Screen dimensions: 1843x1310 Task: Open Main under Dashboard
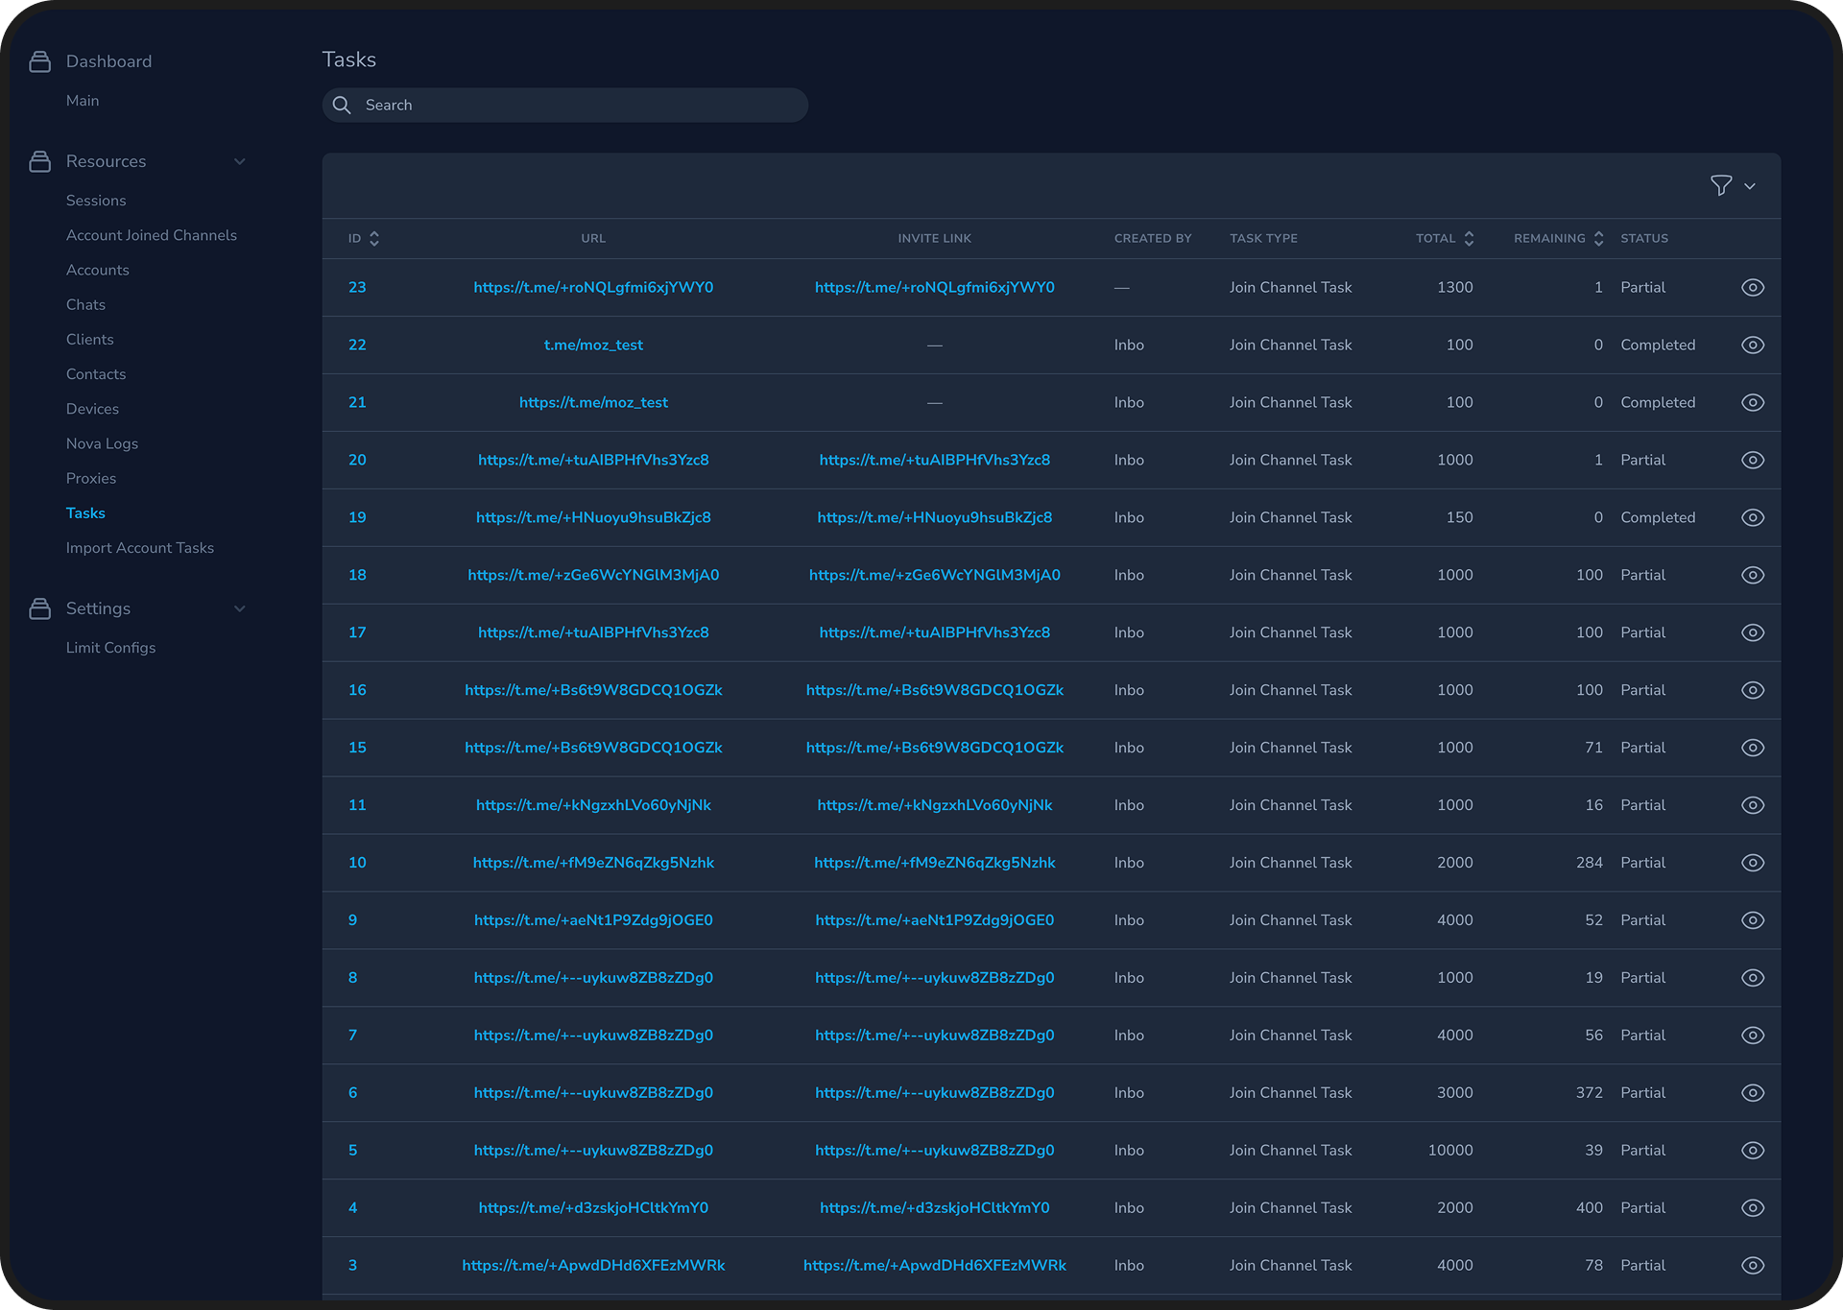(x=83, y=101)
